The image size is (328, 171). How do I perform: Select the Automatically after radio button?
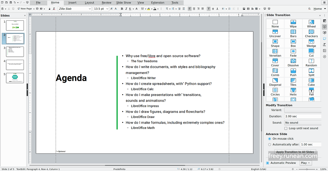(269, 144)
